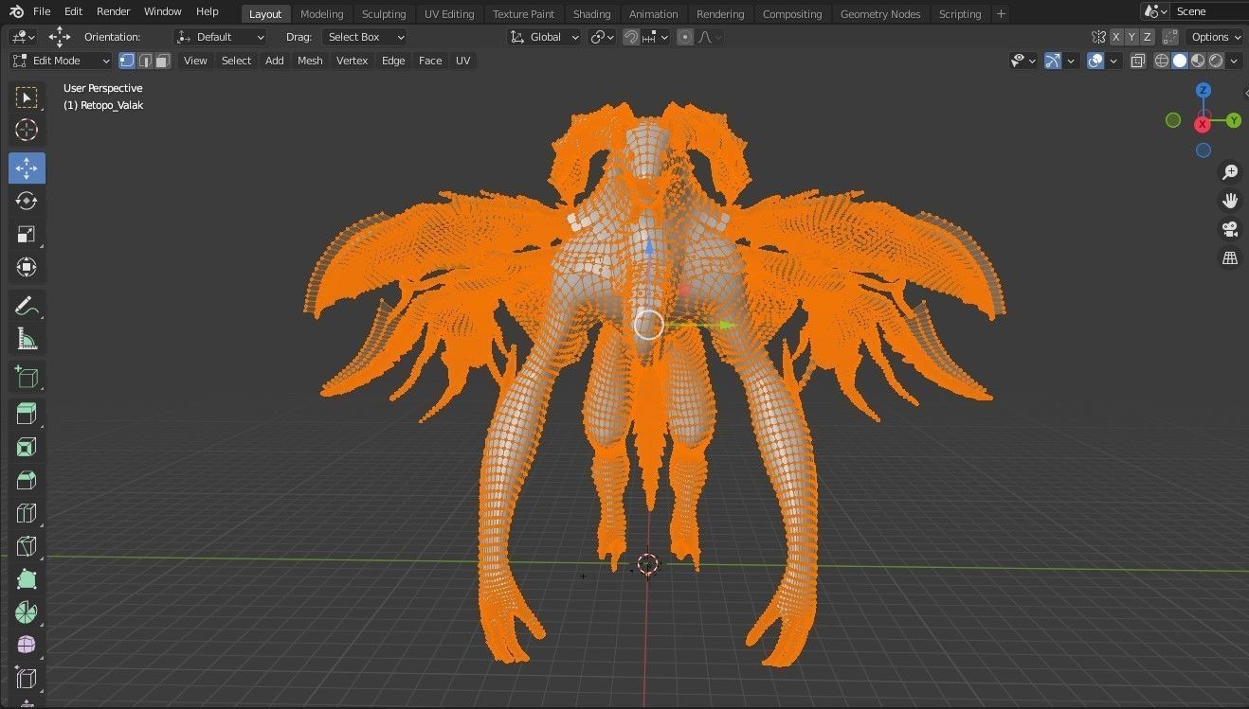Open the Mesh menu

click(x=310, y=61)
